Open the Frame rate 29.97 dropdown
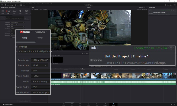Screen dimensions: 177x106 pyautogui.click(x=39, y=65)
